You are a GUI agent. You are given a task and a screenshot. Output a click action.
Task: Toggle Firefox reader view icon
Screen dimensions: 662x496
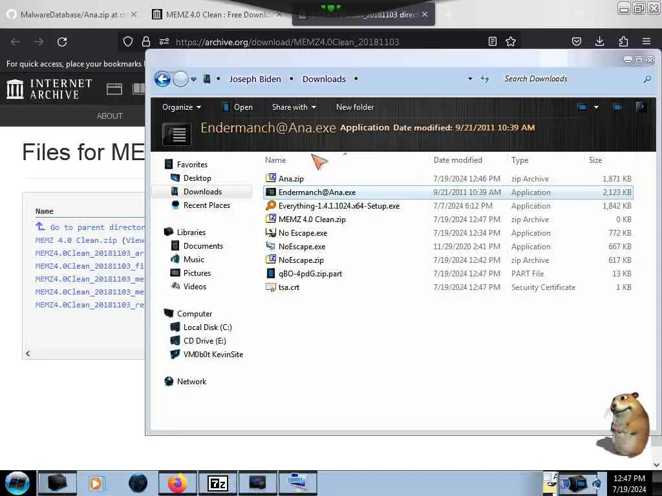point(492,41)
